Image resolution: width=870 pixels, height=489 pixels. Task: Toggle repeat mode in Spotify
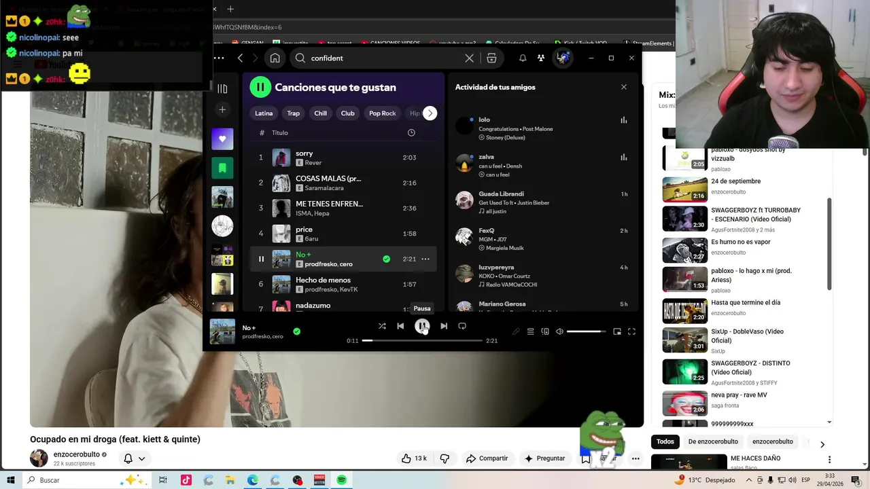(x=462, y=326)
